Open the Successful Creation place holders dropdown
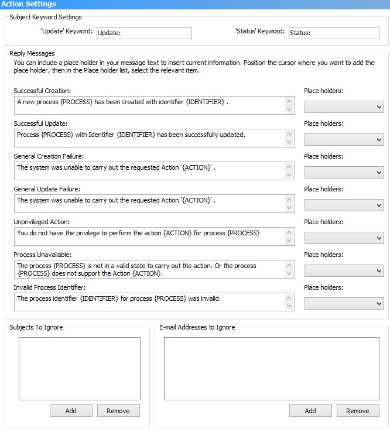 click(x=344, y=107)
